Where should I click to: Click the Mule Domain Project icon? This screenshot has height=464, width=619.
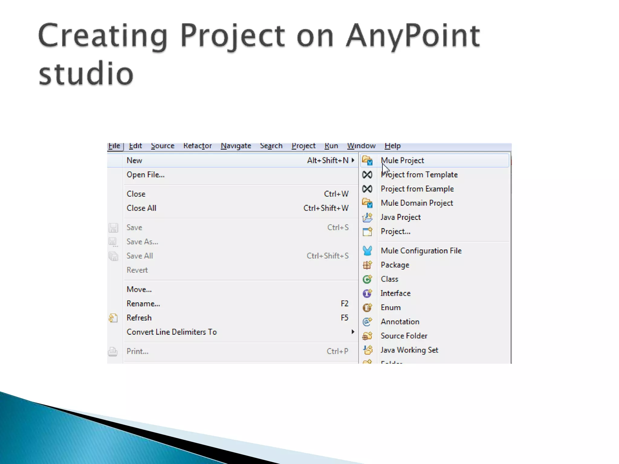[x=367, y=203]
